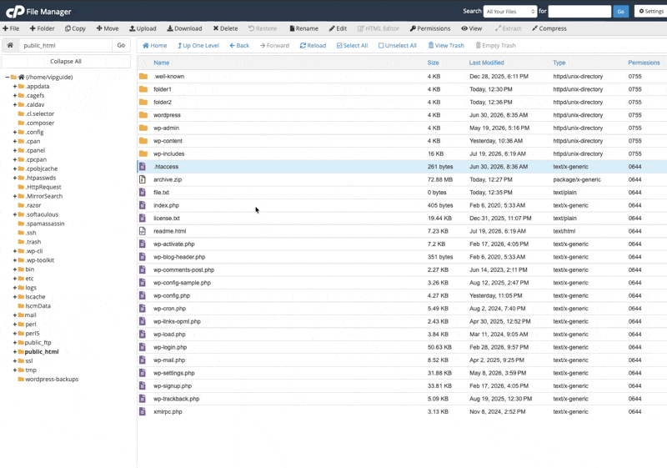Open the search scope dropdown
Viewport: 667px width, 468px height.
[x=510, y=12]
